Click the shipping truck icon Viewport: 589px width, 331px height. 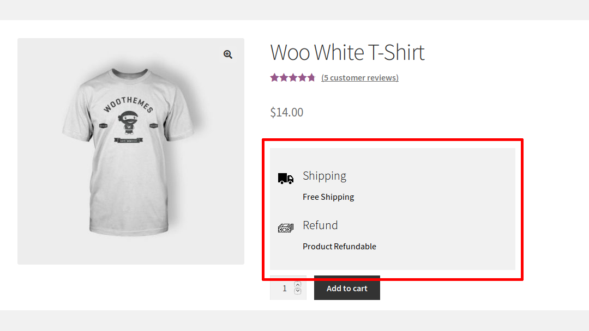click(x=285, y=177)
